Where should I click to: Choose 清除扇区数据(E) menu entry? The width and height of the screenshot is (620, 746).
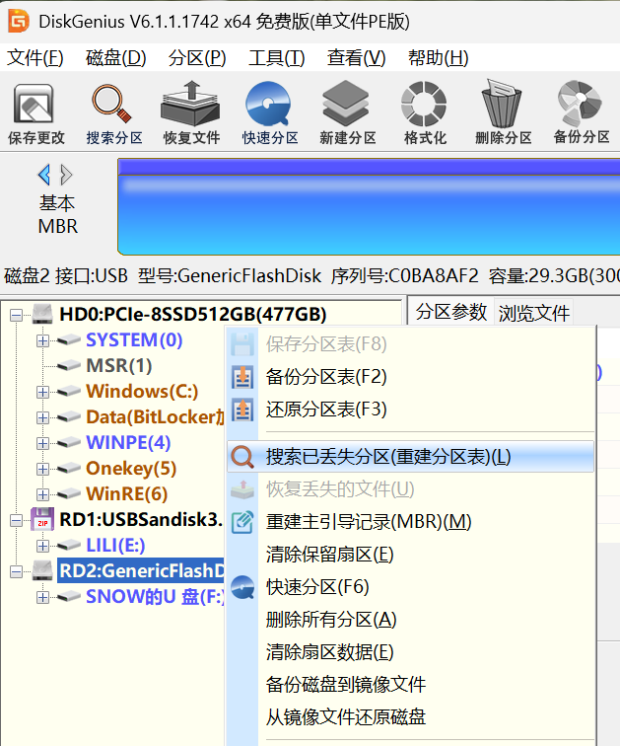pyautogui.click(x=410, y=652)
